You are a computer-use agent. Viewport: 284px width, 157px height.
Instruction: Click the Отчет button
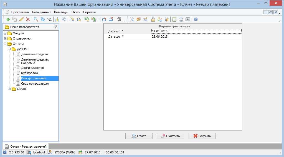(139, 136)
